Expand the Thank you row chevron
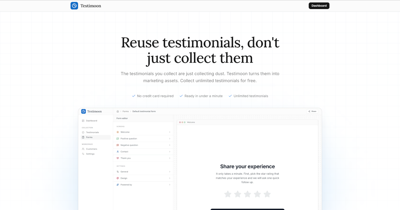Viewport: 400px width, 210px height. [x=170, y=158]
